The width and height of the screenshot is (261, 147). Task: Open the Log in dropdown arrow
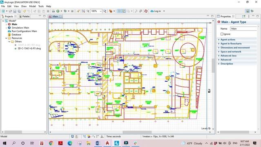pos(164,11)
